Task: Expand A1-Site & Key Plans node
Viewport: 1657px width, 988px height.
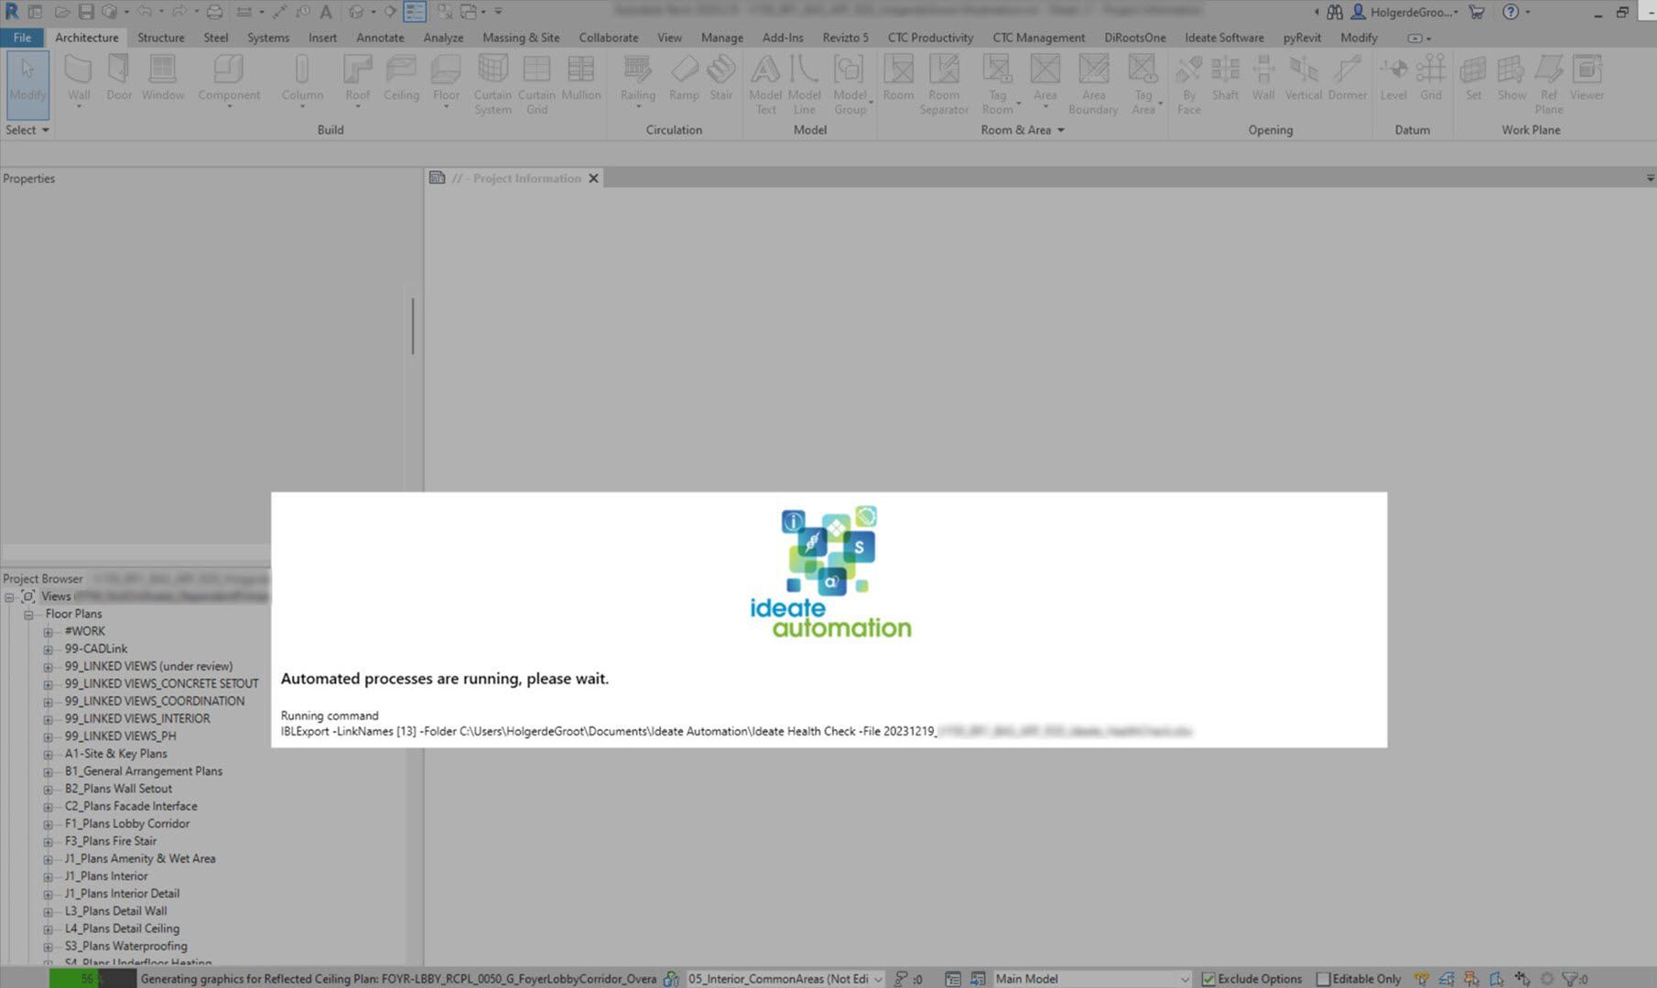Action: coord(48,755)
